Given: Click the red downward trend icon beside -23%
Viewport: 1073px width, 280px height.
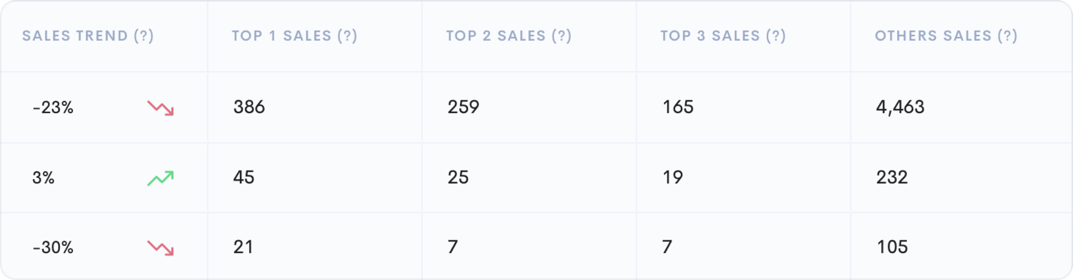Looking at the screenshot, I should pos(160,108).
